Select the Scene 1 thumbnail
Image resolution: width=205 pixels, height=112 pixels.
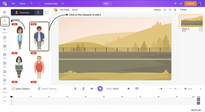[192, 21]
